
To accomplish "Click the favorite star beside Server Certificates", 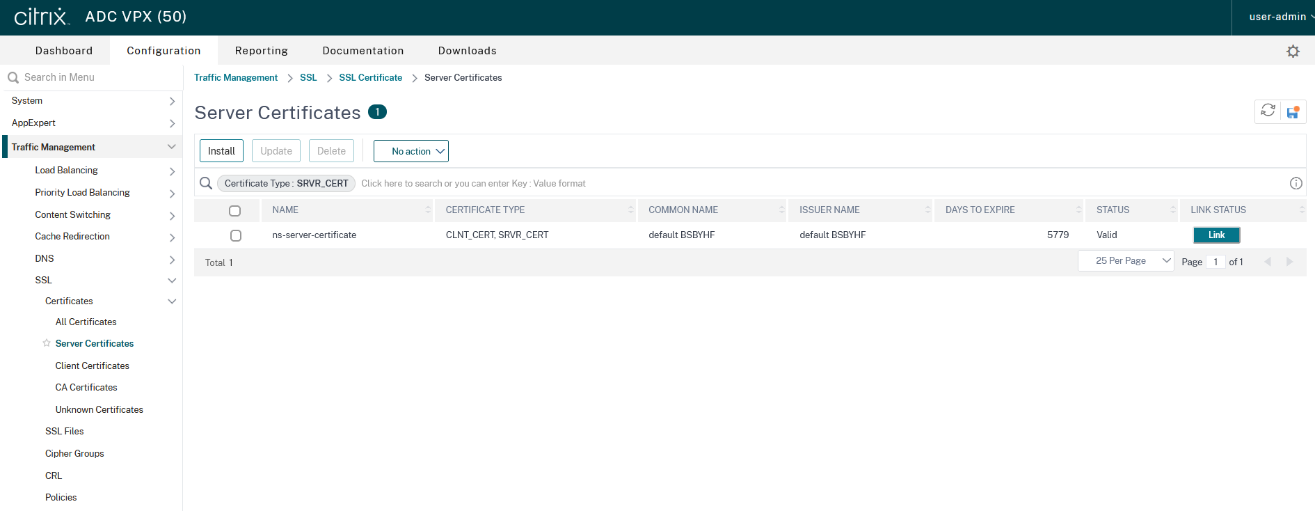I will coord(47,343).
